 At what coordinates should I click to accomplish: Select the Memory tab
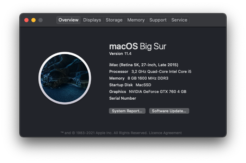click(136, 20)
